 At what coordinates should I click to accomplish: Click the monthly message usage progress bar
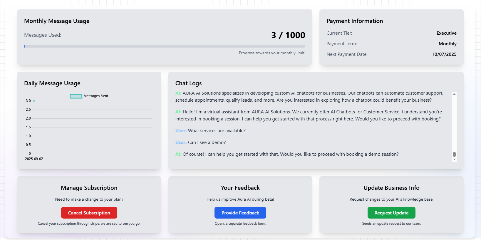(165, 46)
